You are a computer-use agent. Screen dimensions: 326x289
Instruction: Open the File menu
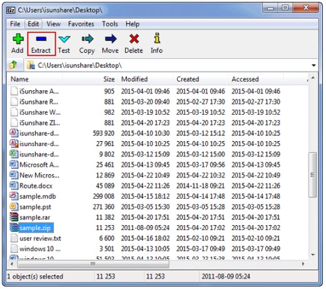coord(15,24)
